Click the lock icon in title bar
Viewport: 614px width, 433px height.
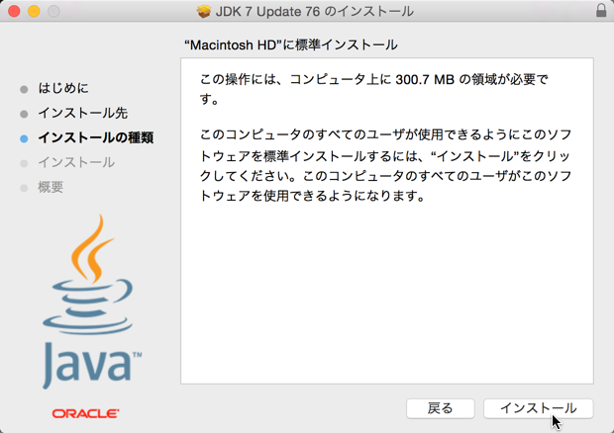point(601,11)
